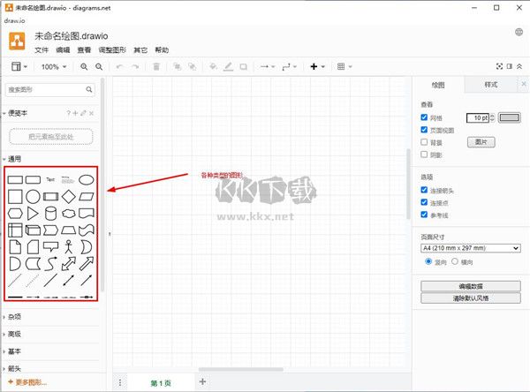Toggle the 参考线 guides checkbox
This screenshot has height=392, width=530.
[x=424, y=215]
